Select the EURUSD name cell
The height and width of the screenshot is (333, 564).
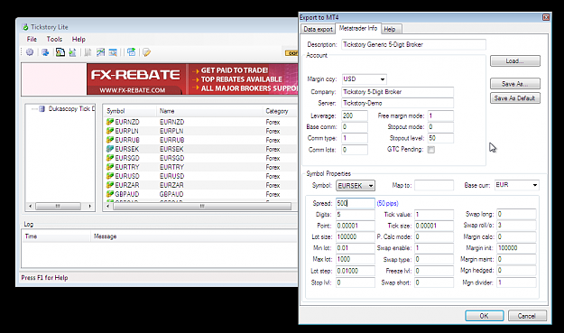(x=171, y=176)
